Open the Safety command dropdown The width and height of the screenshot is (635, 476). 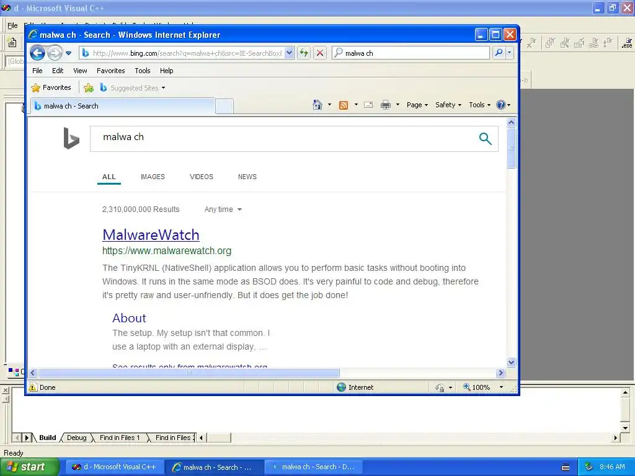click(x=448, y=105)
